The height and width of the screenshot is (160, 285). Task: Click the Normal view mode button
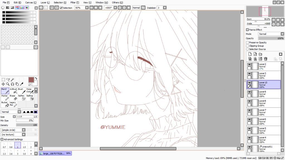(136, 7)
